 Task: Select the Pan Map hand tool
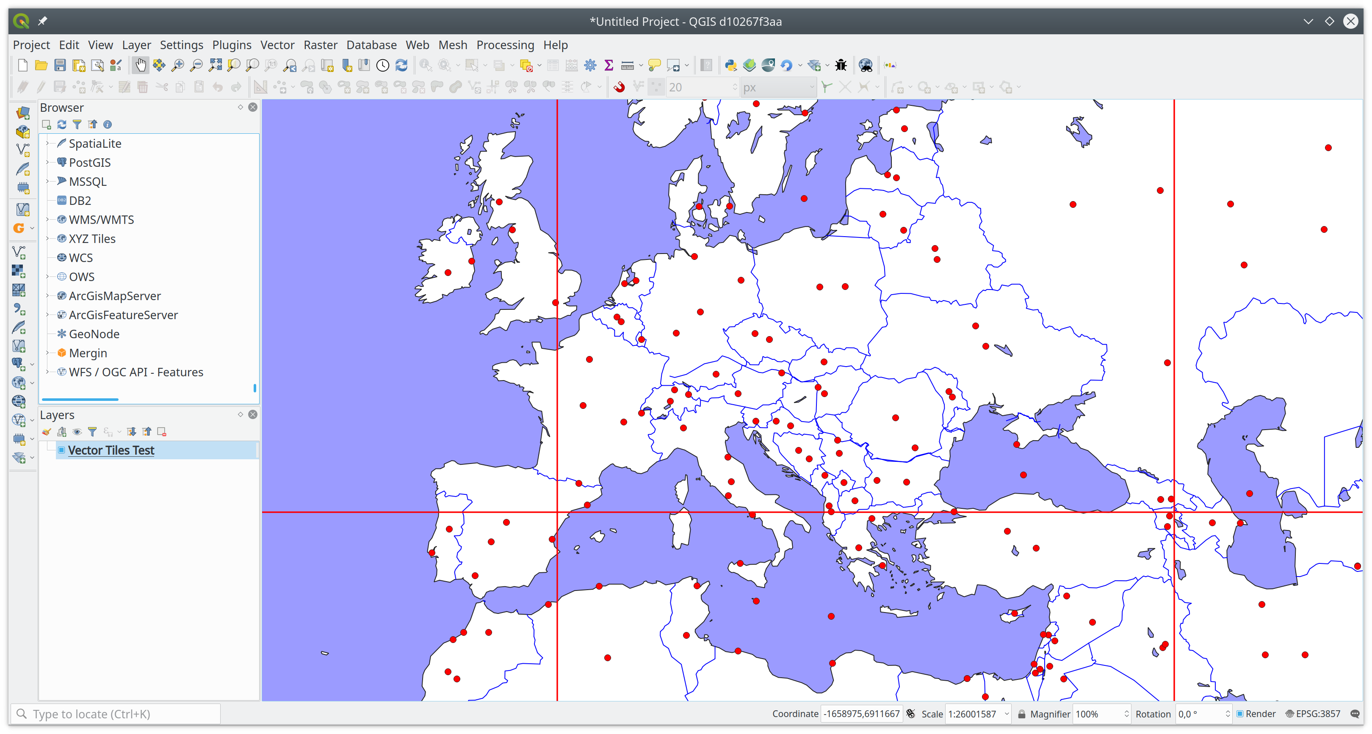click(x=141, y=66)
